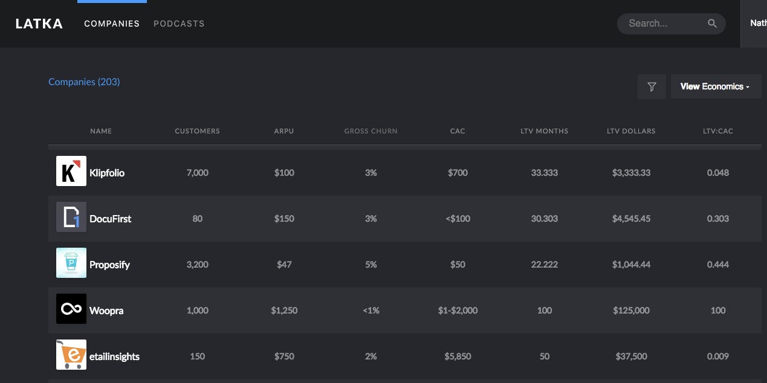Select etailinsights' 0.009 LTV:CAC value

click(718, 356)
